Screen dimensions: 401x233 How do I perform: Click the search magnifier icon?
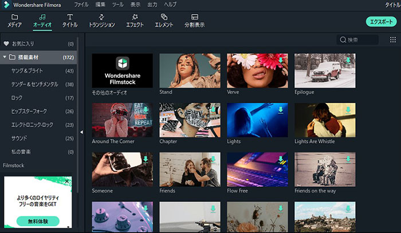coord(343,40)
